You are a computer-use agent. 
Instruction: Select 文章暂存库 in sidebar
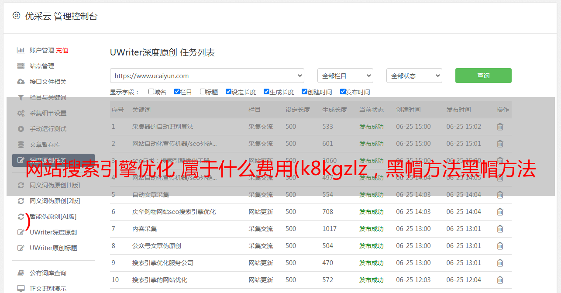tap(45, 145)
